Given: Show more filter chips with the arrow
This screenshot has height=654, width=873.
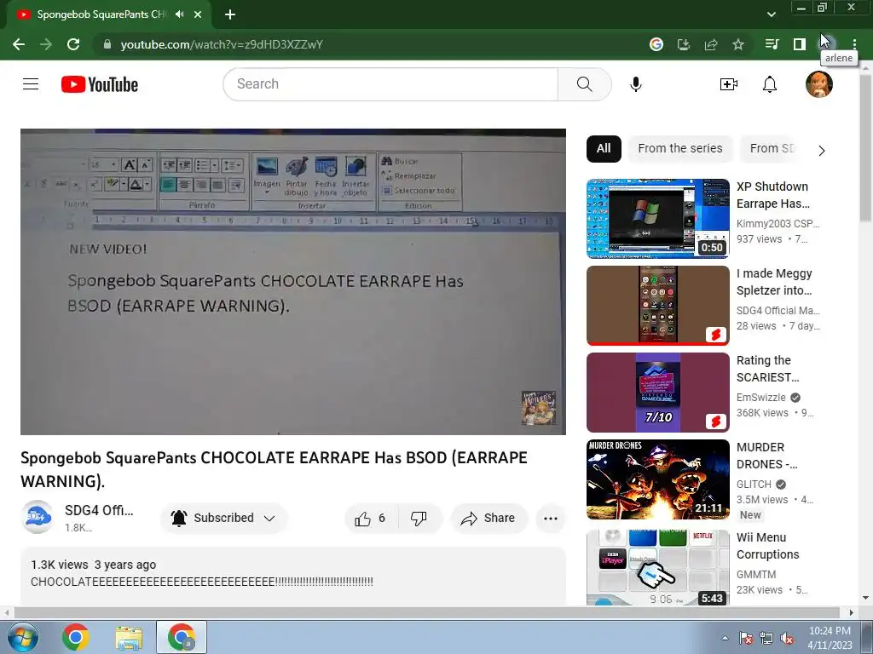Looking at the screenshot, I should click(822, 150).
